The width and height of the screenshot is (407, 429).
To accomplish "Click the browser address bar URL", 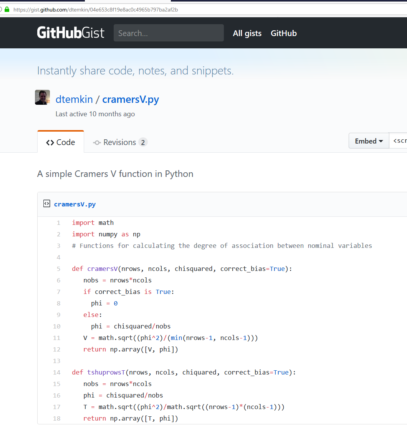I will (96, 10).
